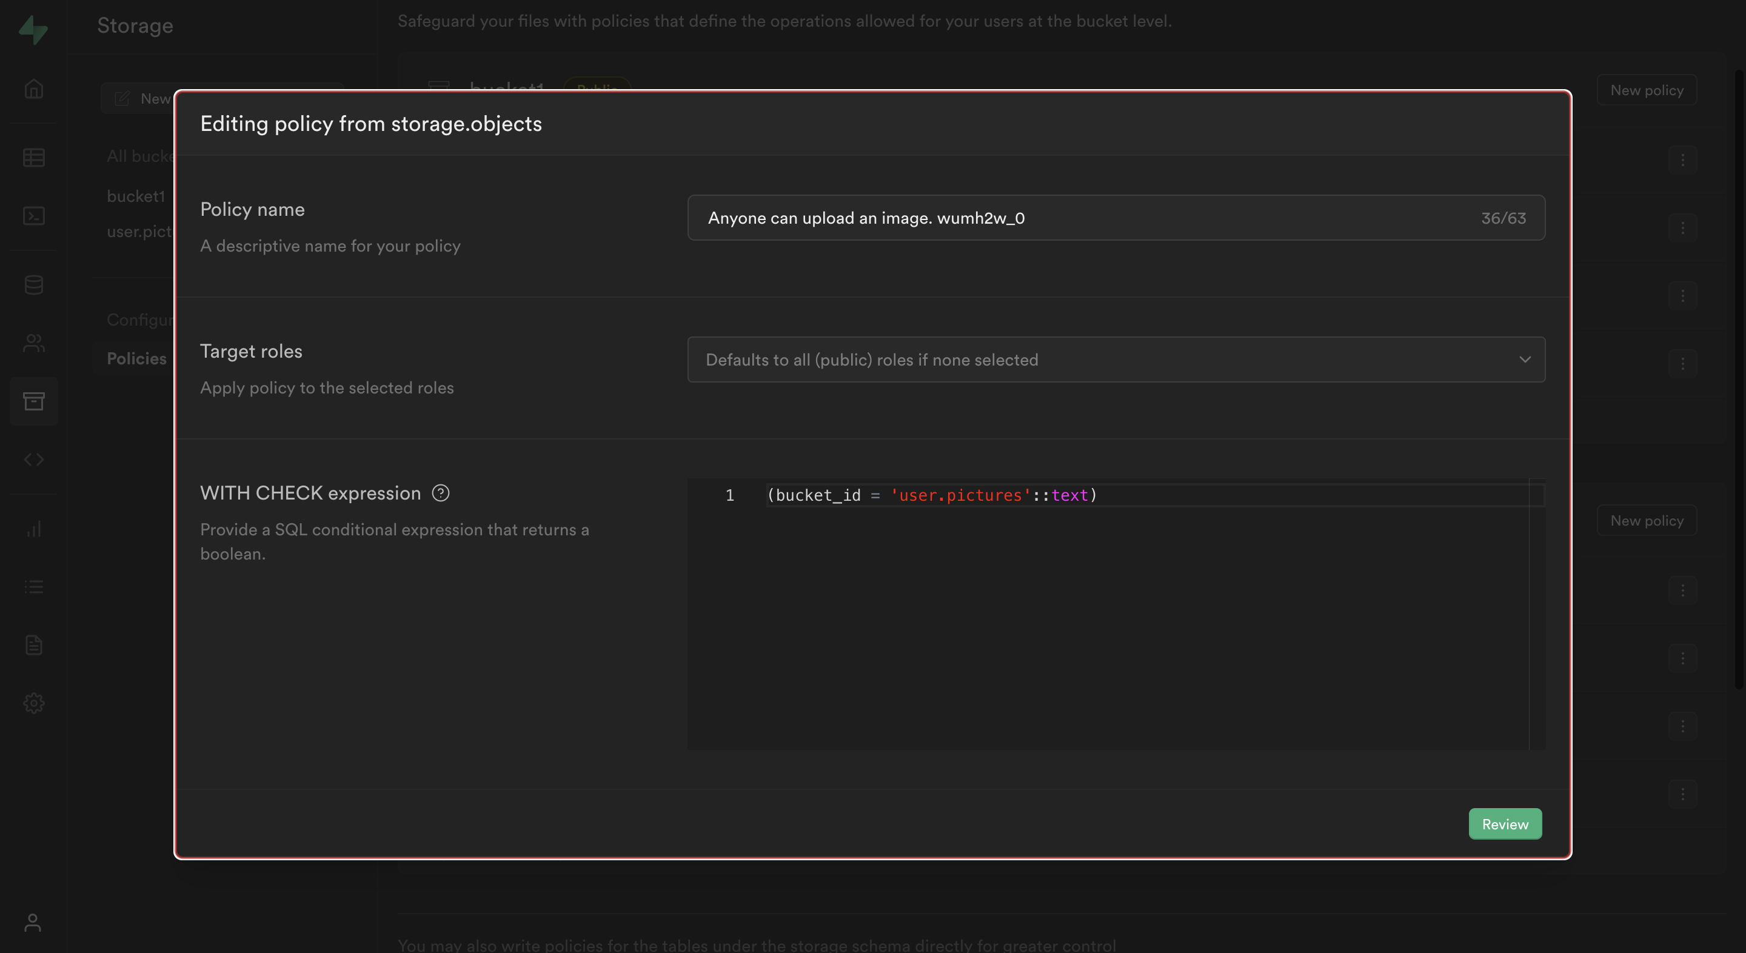
Task: Open the Edge Functions code icon
Action: point(34,460)
